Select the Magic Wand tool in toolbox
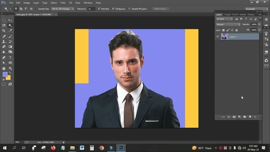 pos(10,25)
